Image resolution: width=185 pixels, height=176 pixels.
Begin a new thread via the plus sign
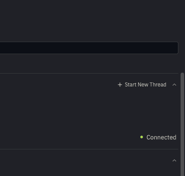(120, 85)
